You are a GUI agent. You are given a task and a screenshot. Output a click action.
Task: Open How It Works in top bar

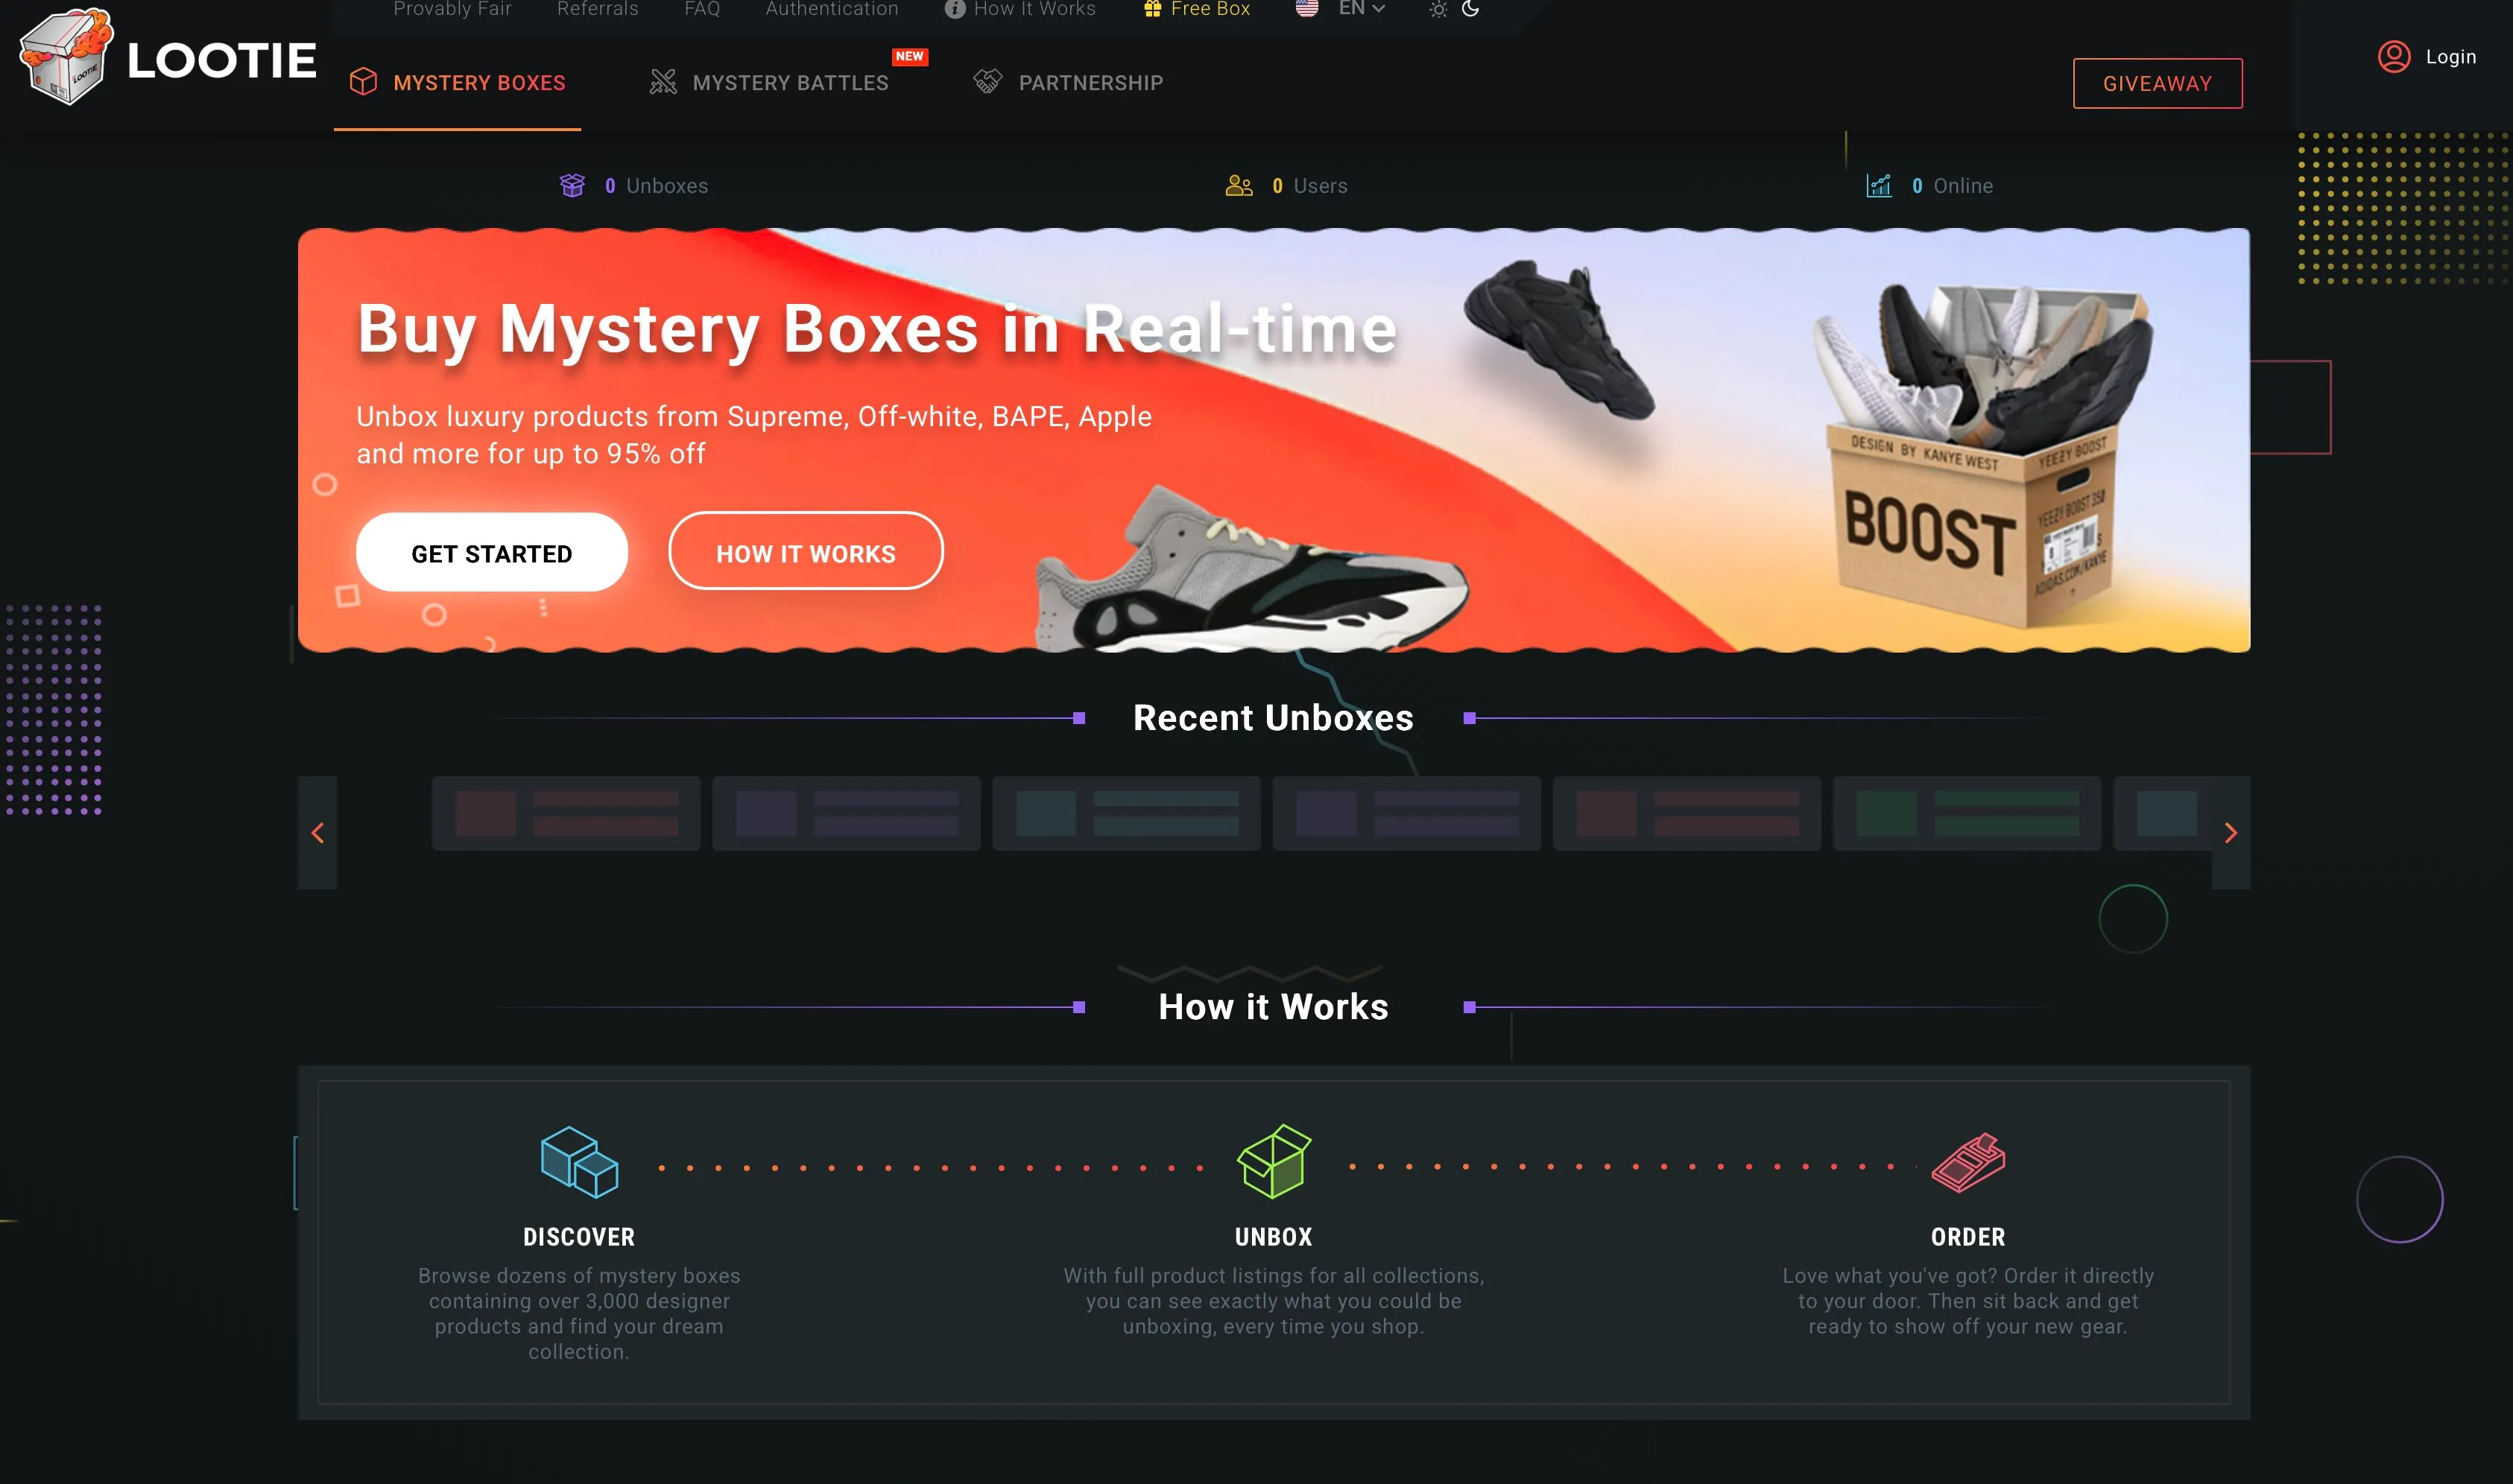(x=1034, y=9)
